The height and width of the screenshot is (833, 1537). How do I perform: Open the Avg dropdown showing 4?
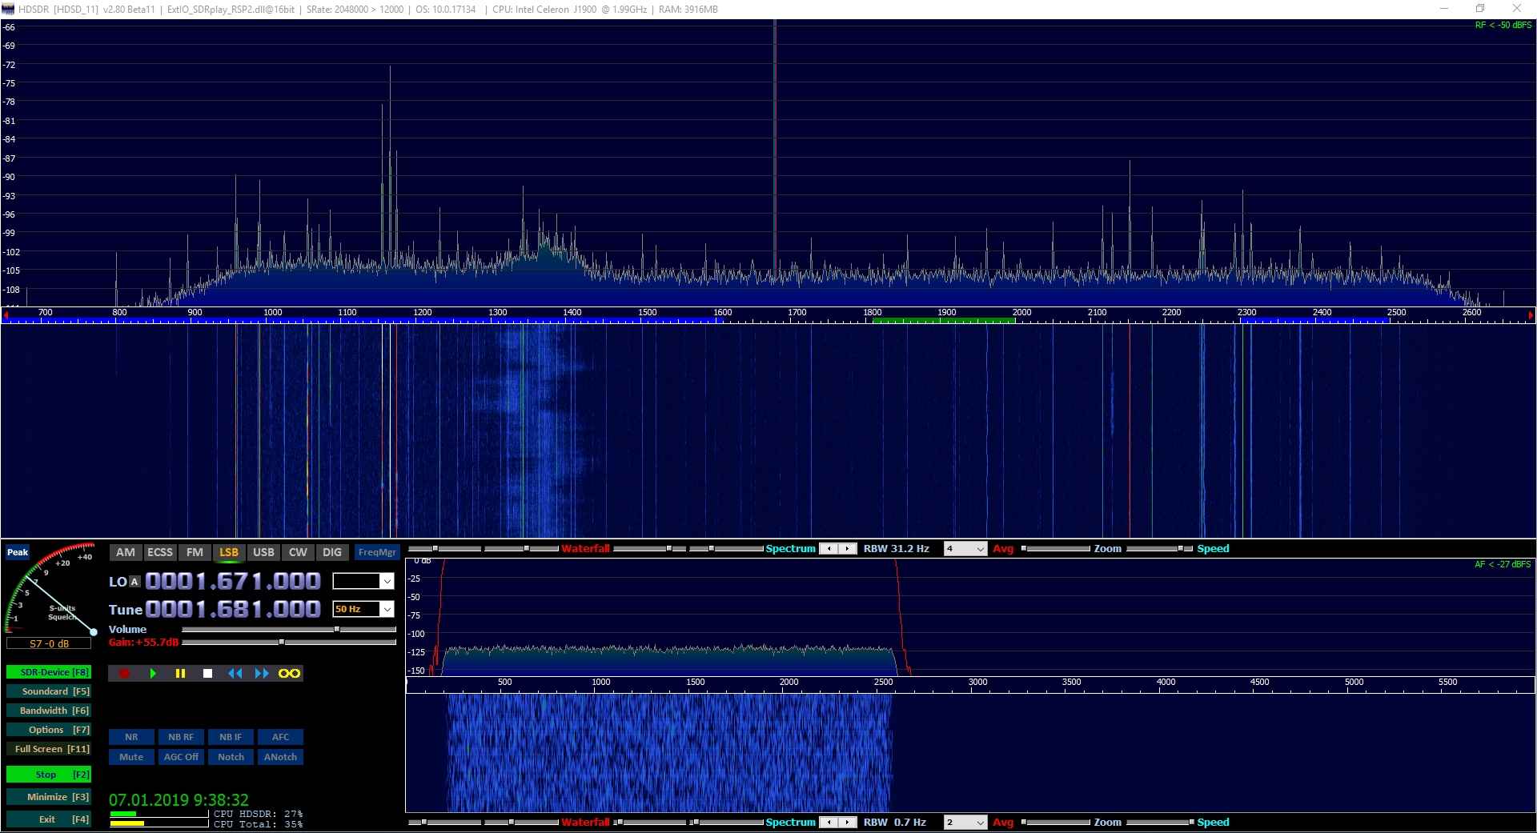(x=965, y=549)
